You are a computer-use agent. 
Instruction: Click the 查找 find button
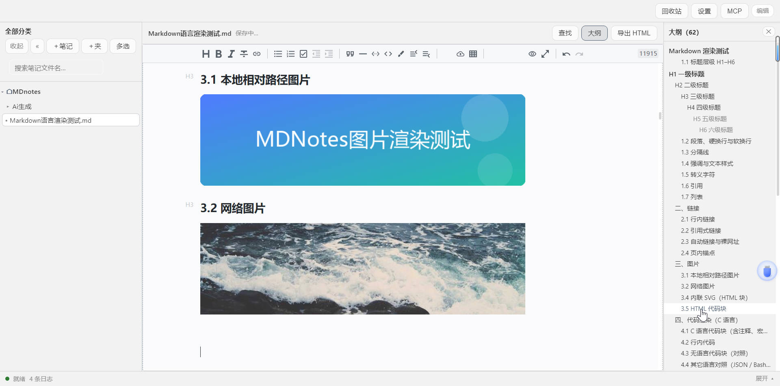click(x=565, y=33)
